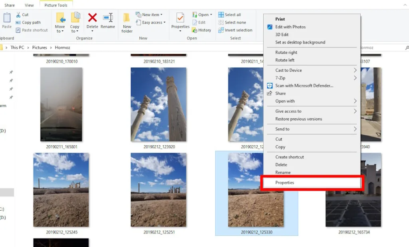Switch to the View ribbon tab
Viewport: 409px width, 247px height.
(x=29, y=5)
